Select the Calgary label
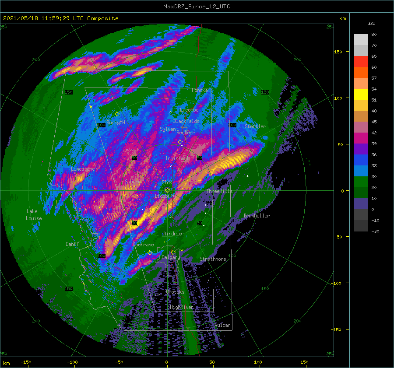 [x=171, y=257]
